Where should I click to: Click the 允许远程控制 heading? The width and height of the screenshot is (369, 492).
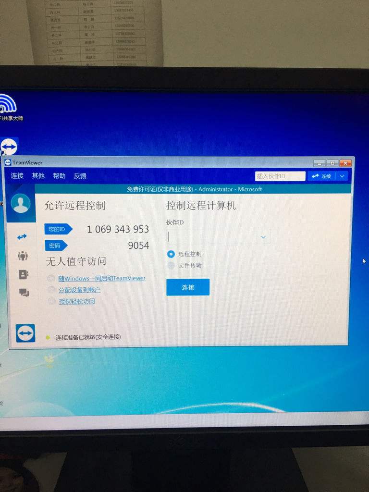[75, 206]
